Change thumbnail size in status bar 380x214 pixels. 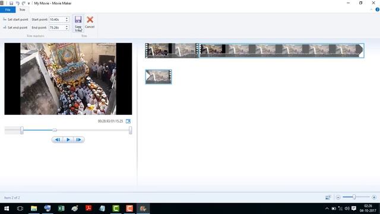(x=328, y=197)
